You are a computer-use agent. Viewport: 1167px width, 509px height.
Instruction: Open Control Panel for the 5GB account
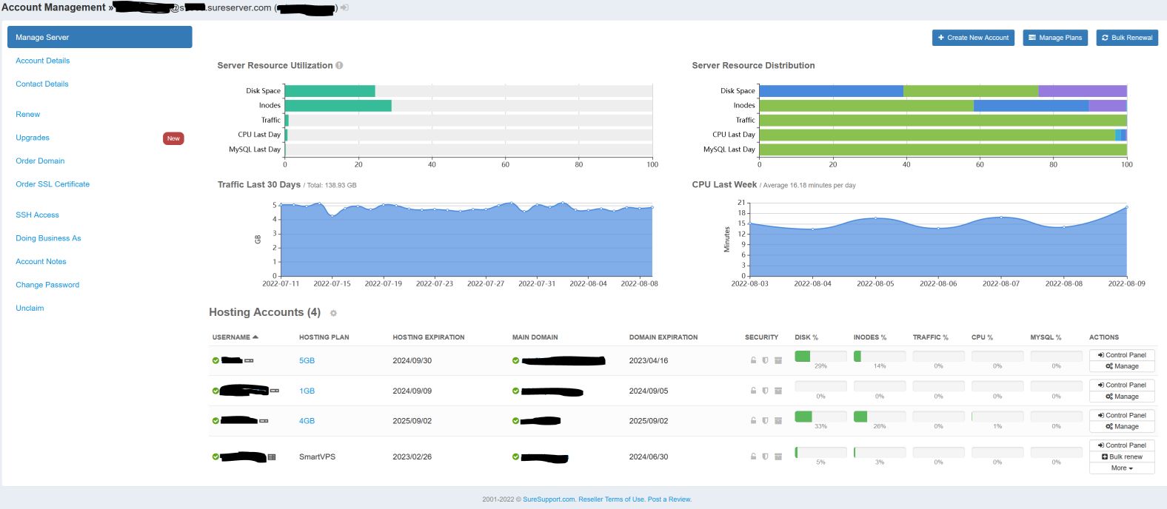pos(1122,355)
